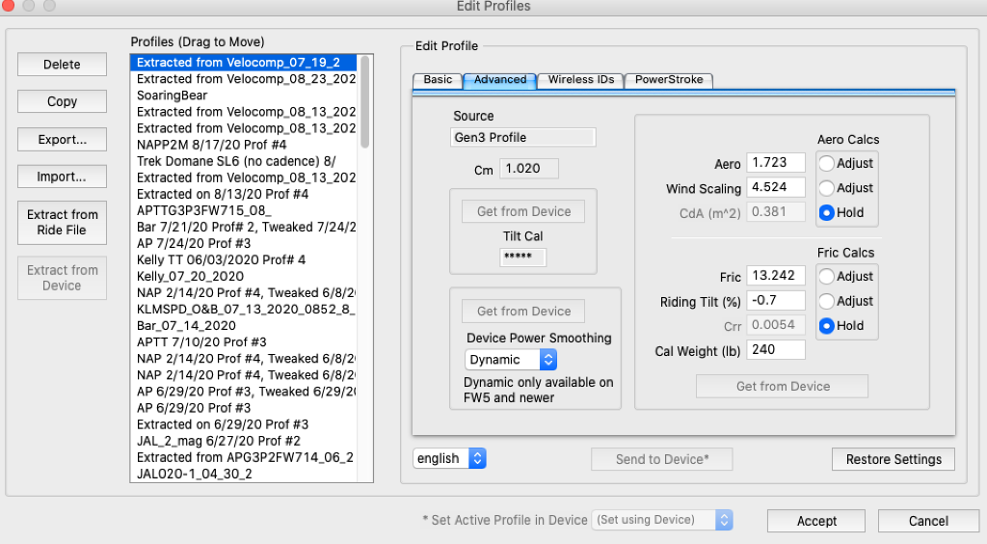Click the Aero value input field
987x544 pixels.
tap(776, 164)
